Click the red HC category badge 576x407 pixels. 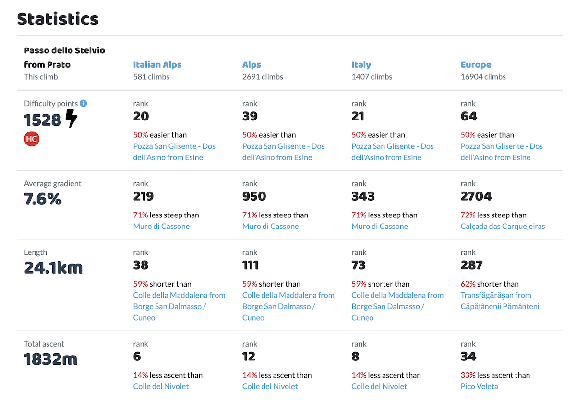click(x=32, y=139)
